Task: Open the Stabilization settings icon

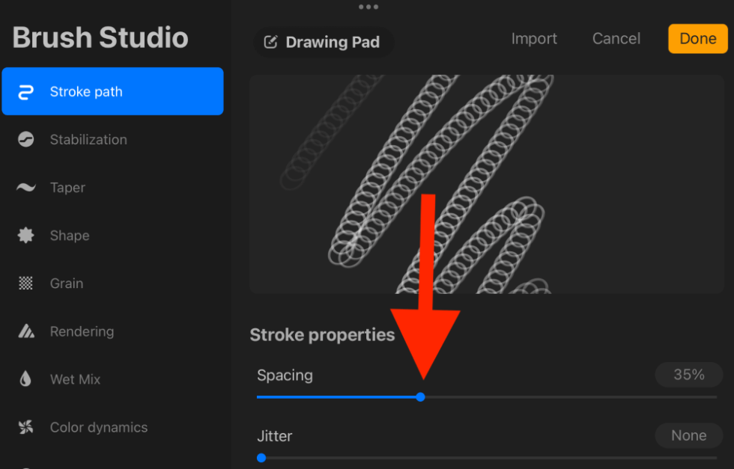Action: (25, 139)
